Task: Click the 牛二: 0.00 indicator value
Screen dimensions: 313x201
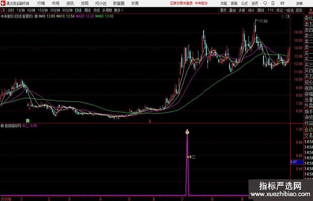Action: tap(30, 126)
